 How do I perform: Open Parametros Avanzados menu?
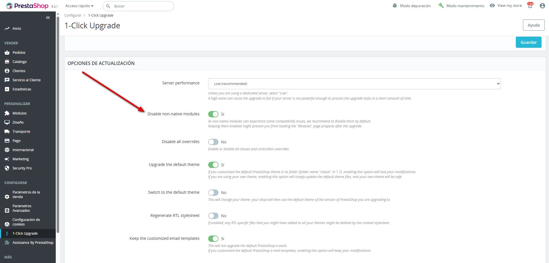(x=22, y=208)
